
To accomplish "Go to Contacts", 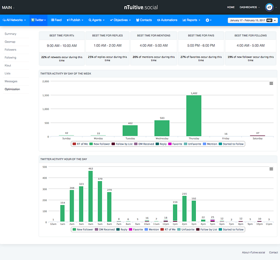I will (144, 20).
